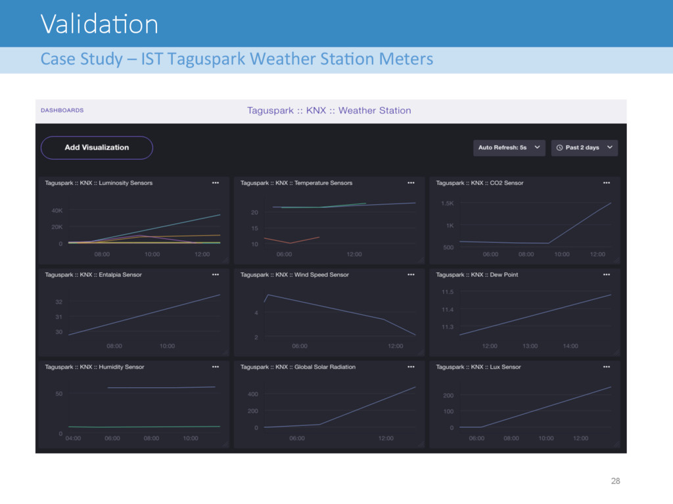Click the Dew Point chart line
Image resolution: width=673 pixels, height=504 pixels.
point(535,315)
